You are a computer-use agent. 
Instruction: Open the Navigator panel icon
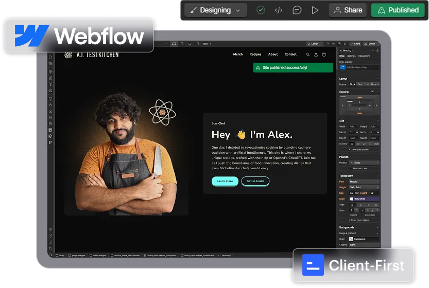[x=50, y=63]
